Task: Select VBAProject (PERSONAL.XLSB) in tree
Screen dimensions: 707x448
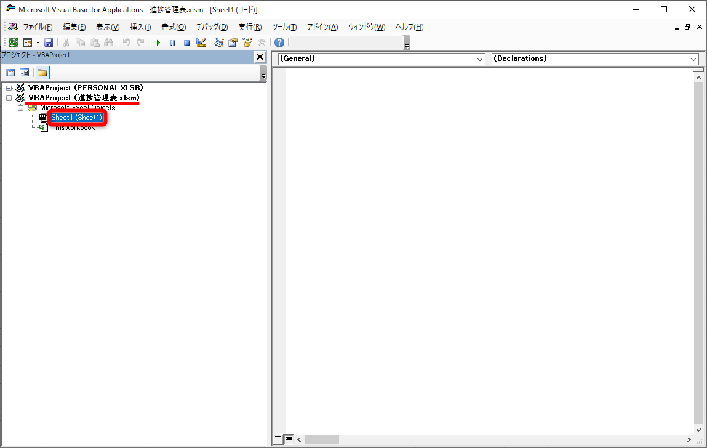Action: pyautogui.click(x=86, y=88)
